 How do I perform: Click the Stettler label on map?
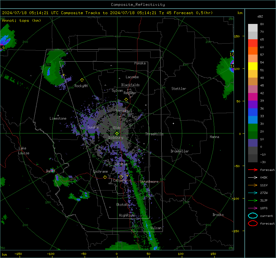point(179,89)
